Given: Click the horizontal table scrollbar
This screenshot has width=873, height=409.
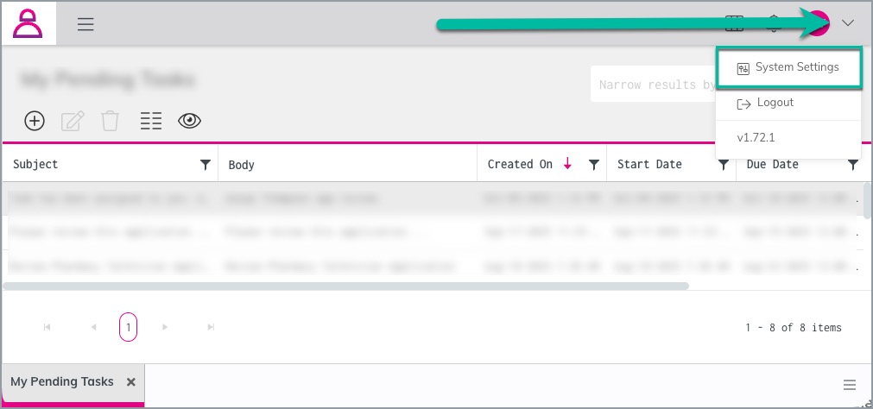Looking at the screenshot, I should [345, 286].
